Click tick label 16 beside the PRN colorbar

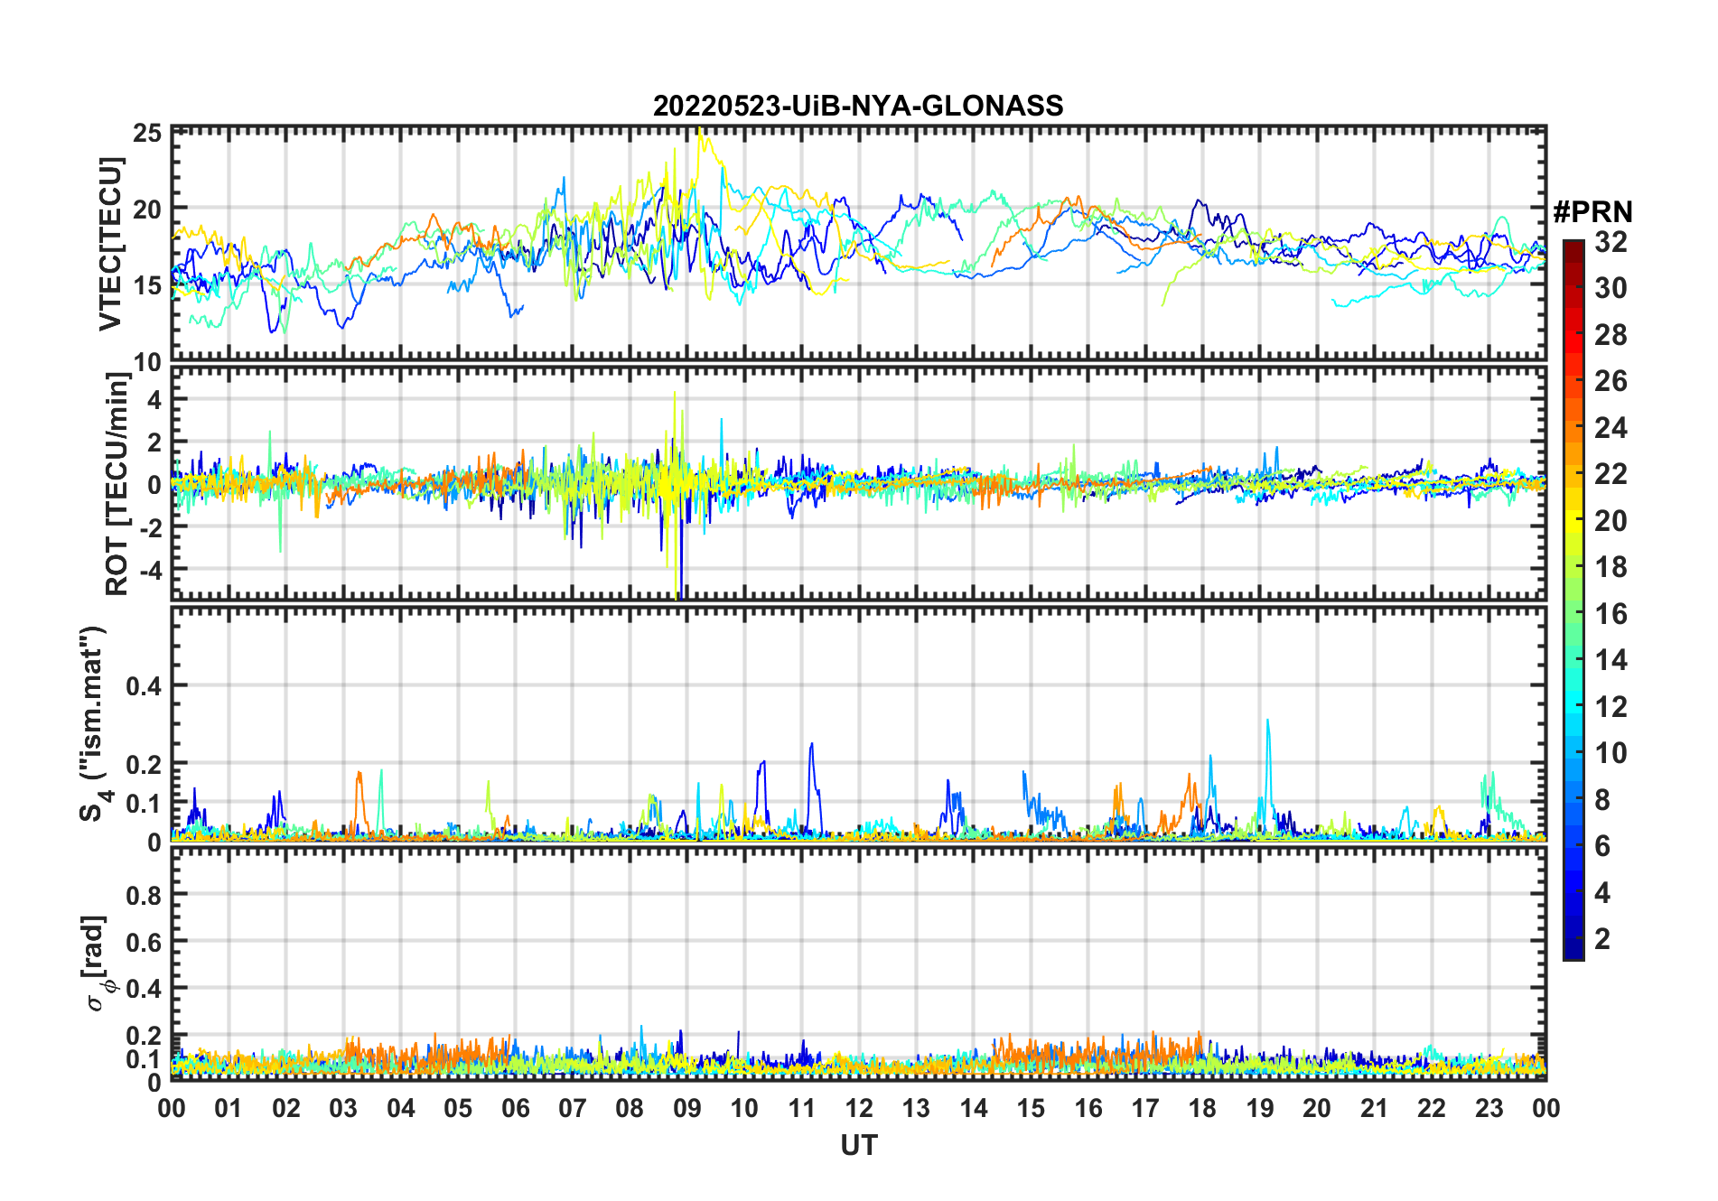coord(1611,614)
